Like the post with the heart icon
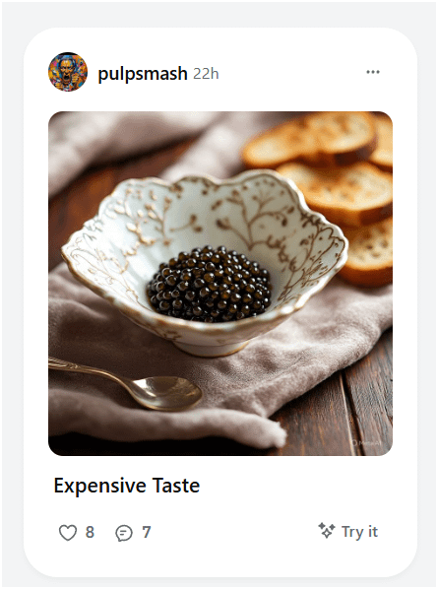The width and height of the screenshot is (438, 589). pyautogui.click(x=68, y=532)
